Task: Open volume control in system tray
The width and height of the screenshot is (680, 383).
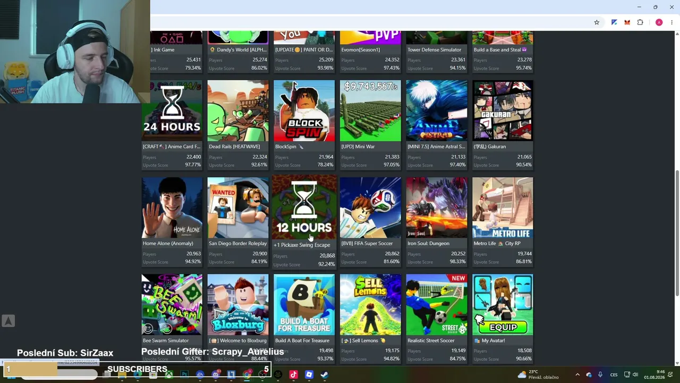Action: [635, 374]
